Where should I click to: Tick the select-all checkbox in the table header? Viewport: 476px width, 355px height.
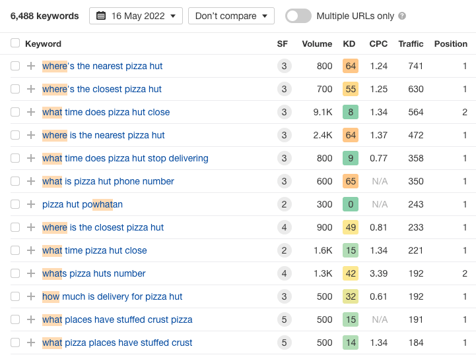tap(15, 43)
